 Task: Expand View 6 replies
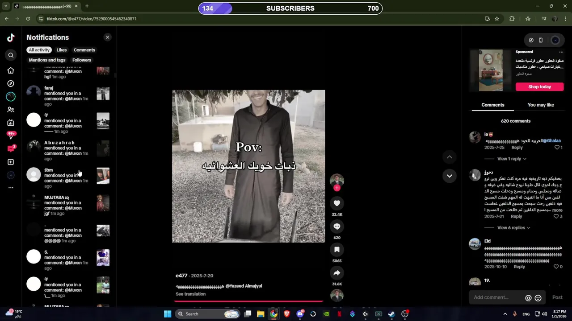[x=513, y=228]
